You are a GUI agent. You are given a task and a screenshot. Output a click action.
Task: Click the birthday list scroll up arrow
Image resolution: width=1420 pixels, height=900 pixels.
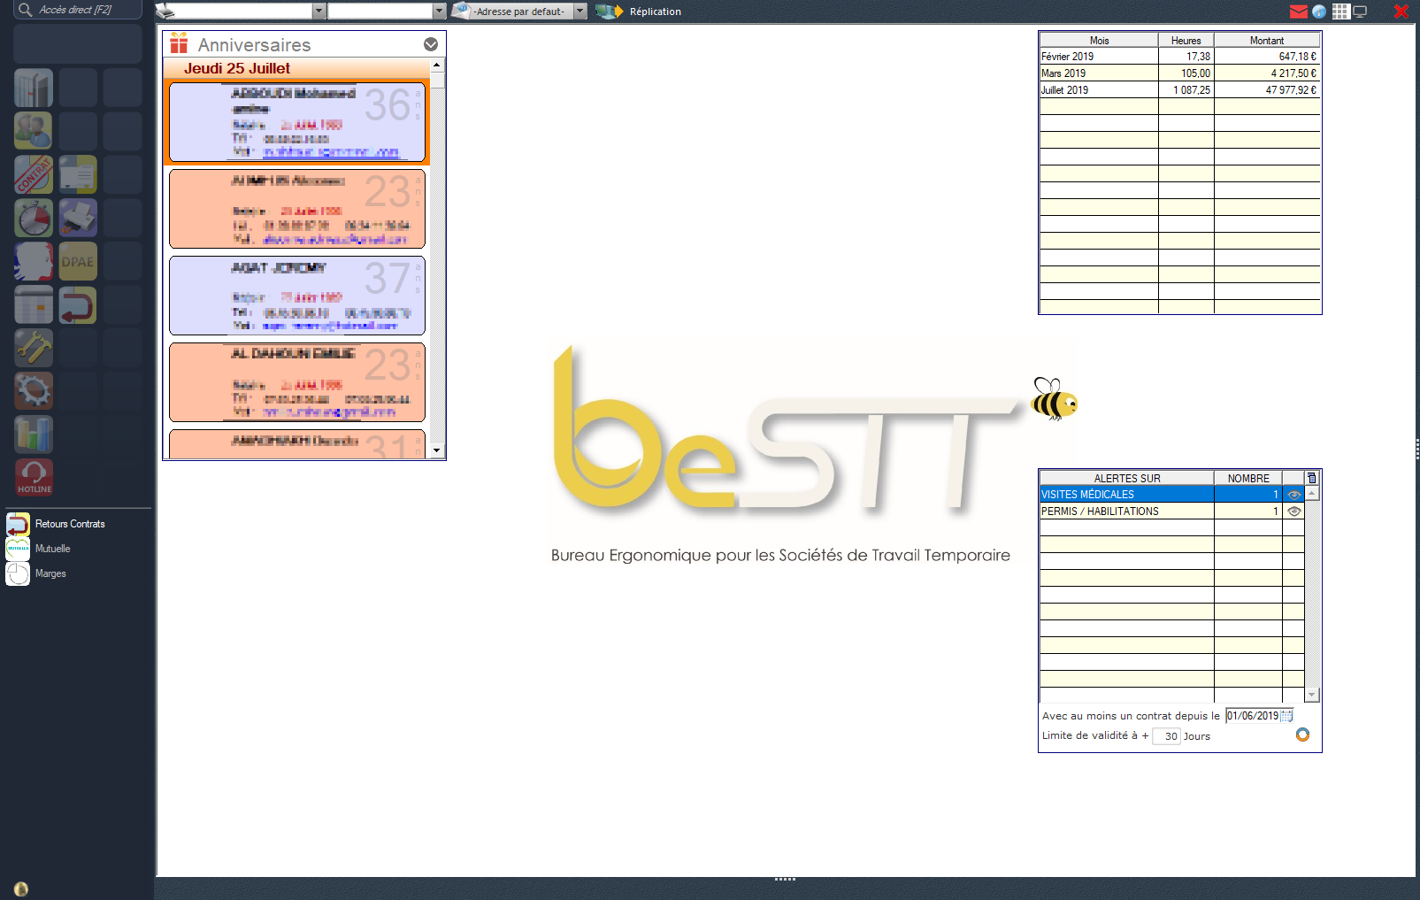point(437,66)
